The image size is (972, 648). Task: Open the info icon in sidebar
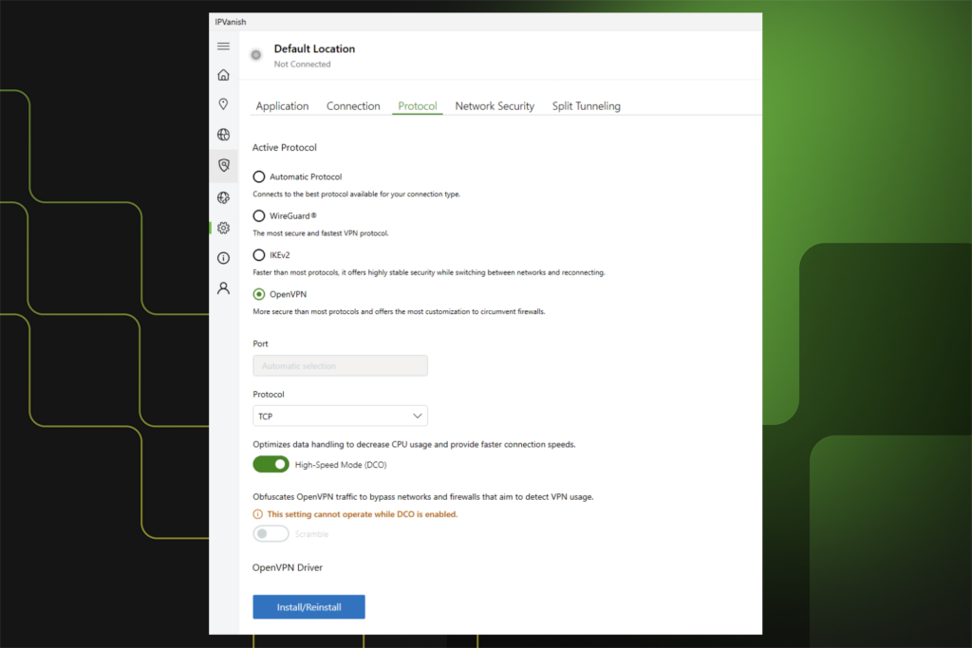(224, 258)
